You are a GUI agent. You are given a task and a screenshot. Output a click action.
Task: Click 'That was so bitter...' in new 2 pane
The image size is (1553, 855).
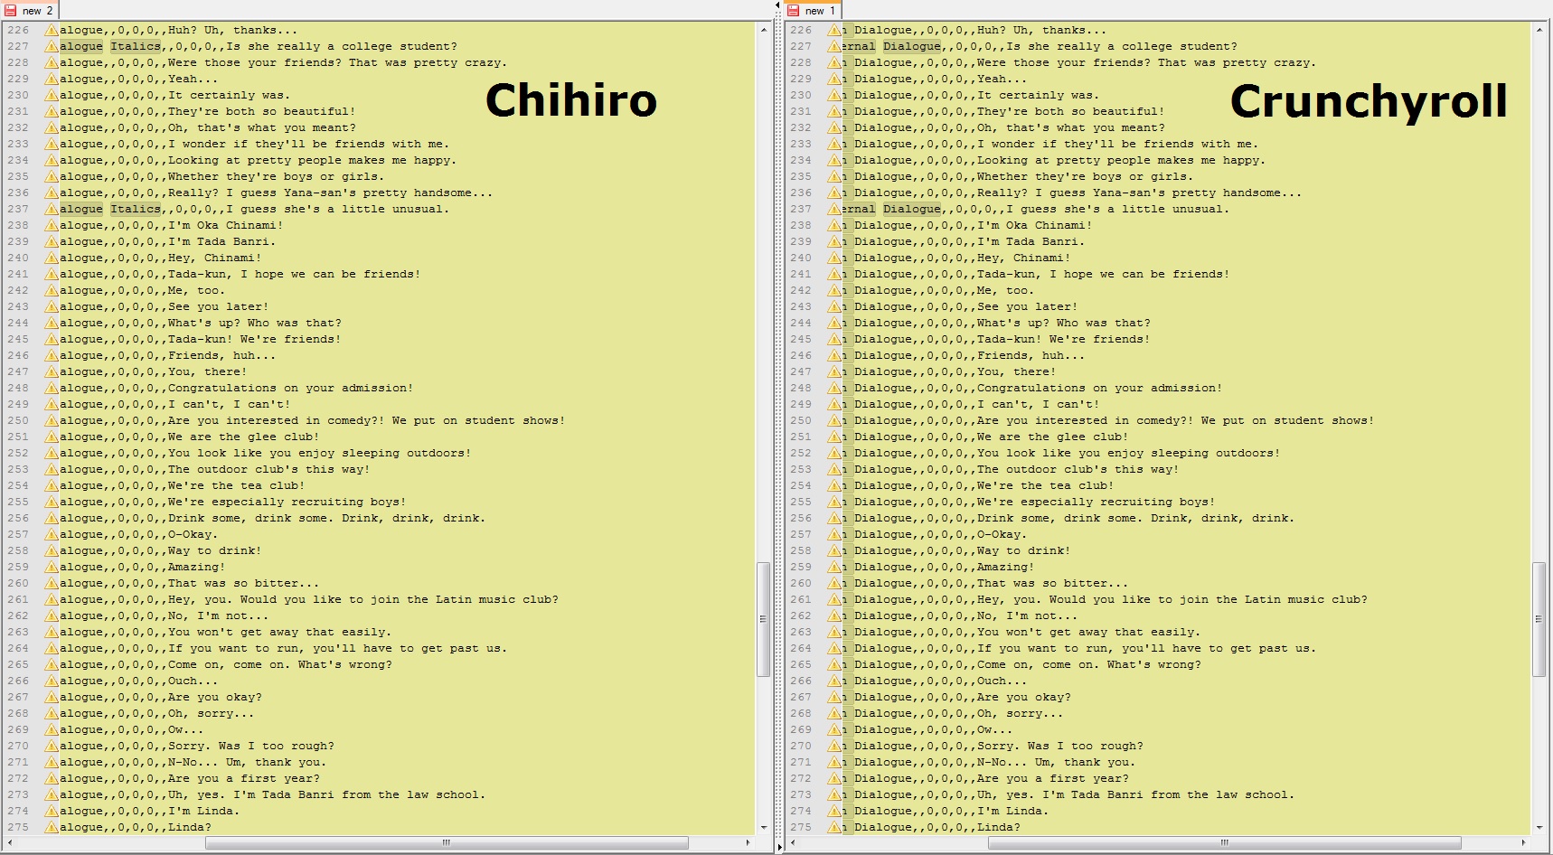click(244, 584)
